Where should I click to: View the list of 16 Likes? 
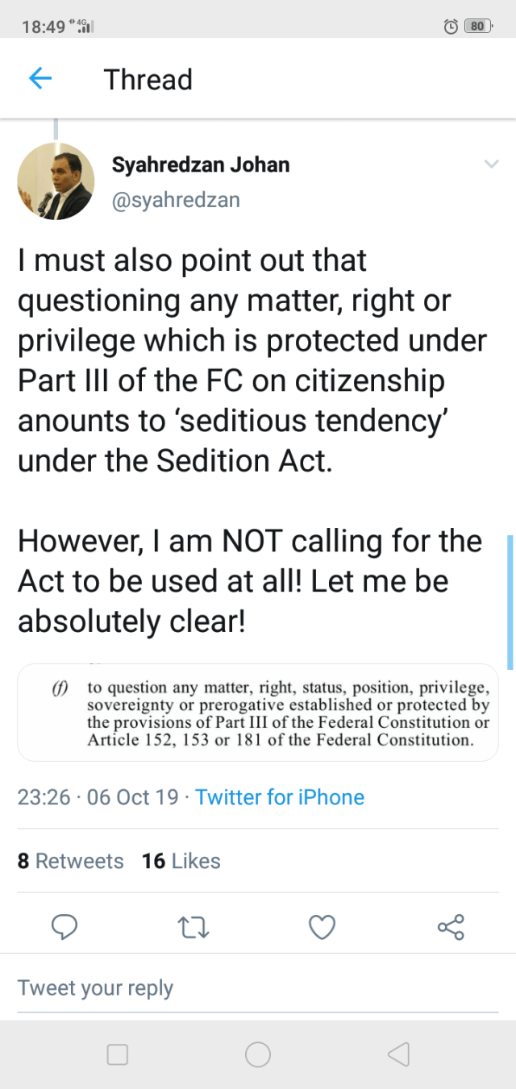click(x=181, y=861)
